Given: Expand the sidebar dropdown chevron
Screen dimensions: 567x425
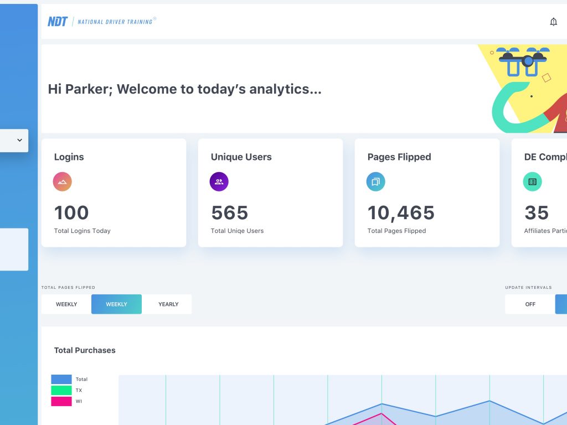Looking at the screenshot, I should (19, 140).
